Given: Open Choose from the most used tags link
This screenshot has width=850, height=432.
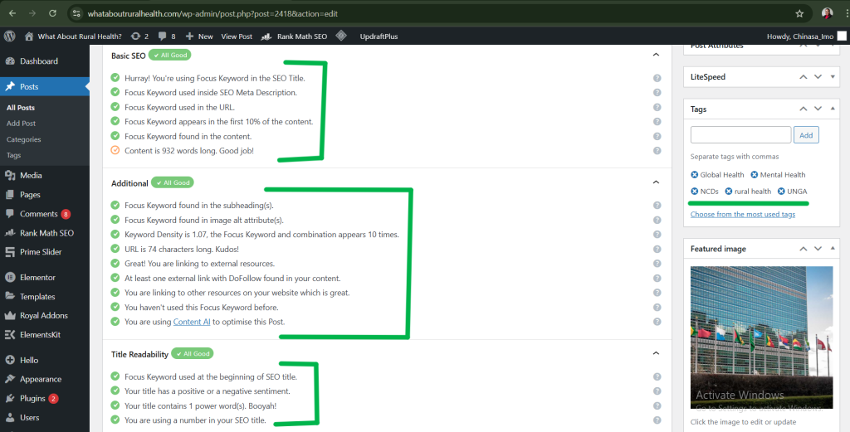Looking at the screenshot, I should pyautogui.click(x=743, y=214).
